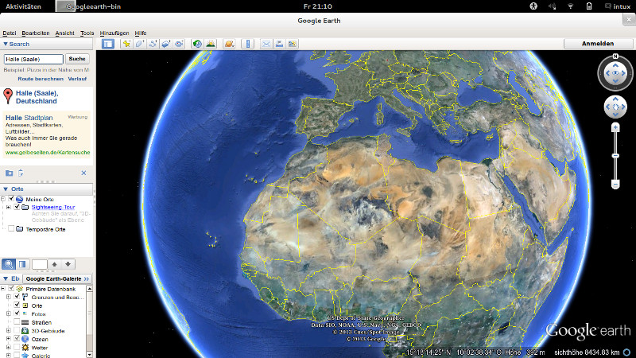Viewport: 636px width, 358px height.
Task: Open the volume icon in top bar
Action: click(552, 6)
